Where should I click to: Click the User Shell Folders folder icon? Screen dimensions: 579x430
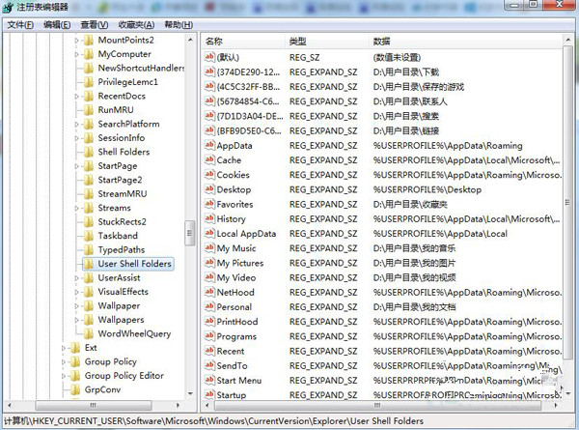89,264
